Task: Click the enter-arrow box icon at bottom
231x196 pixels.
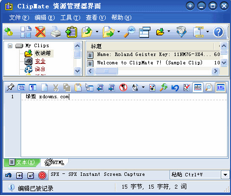Action: 30,175
